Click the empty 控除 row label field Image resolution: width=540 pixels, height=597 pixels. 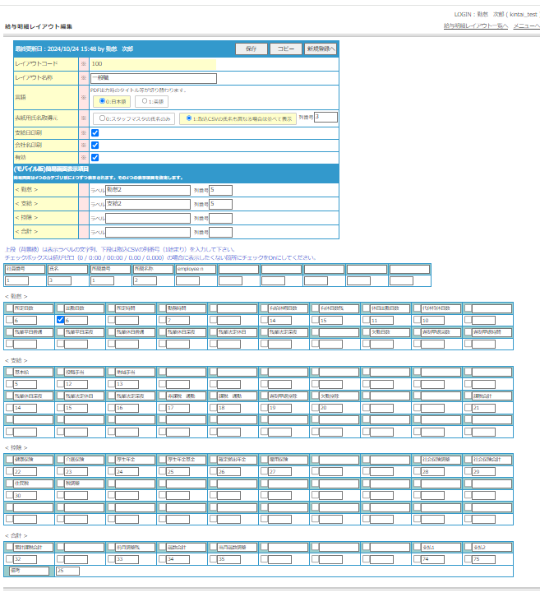[148, 218]
